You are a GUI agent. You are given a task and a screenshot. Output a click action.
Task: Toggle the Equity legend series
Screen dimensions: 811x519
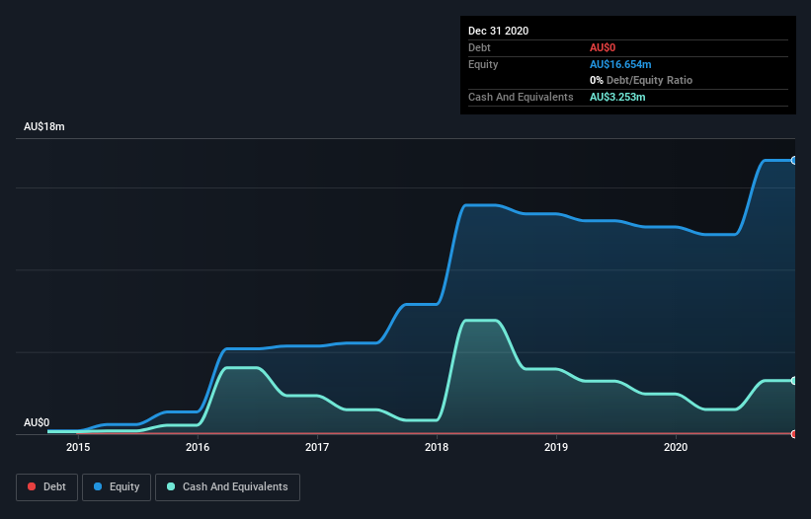117,487
